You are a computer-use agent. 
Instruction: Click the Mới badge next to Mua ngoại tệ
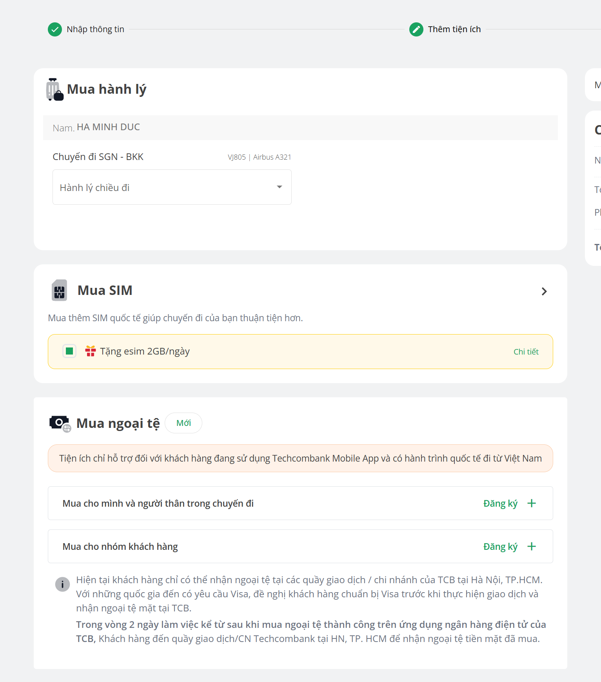(x=183, y=423)
